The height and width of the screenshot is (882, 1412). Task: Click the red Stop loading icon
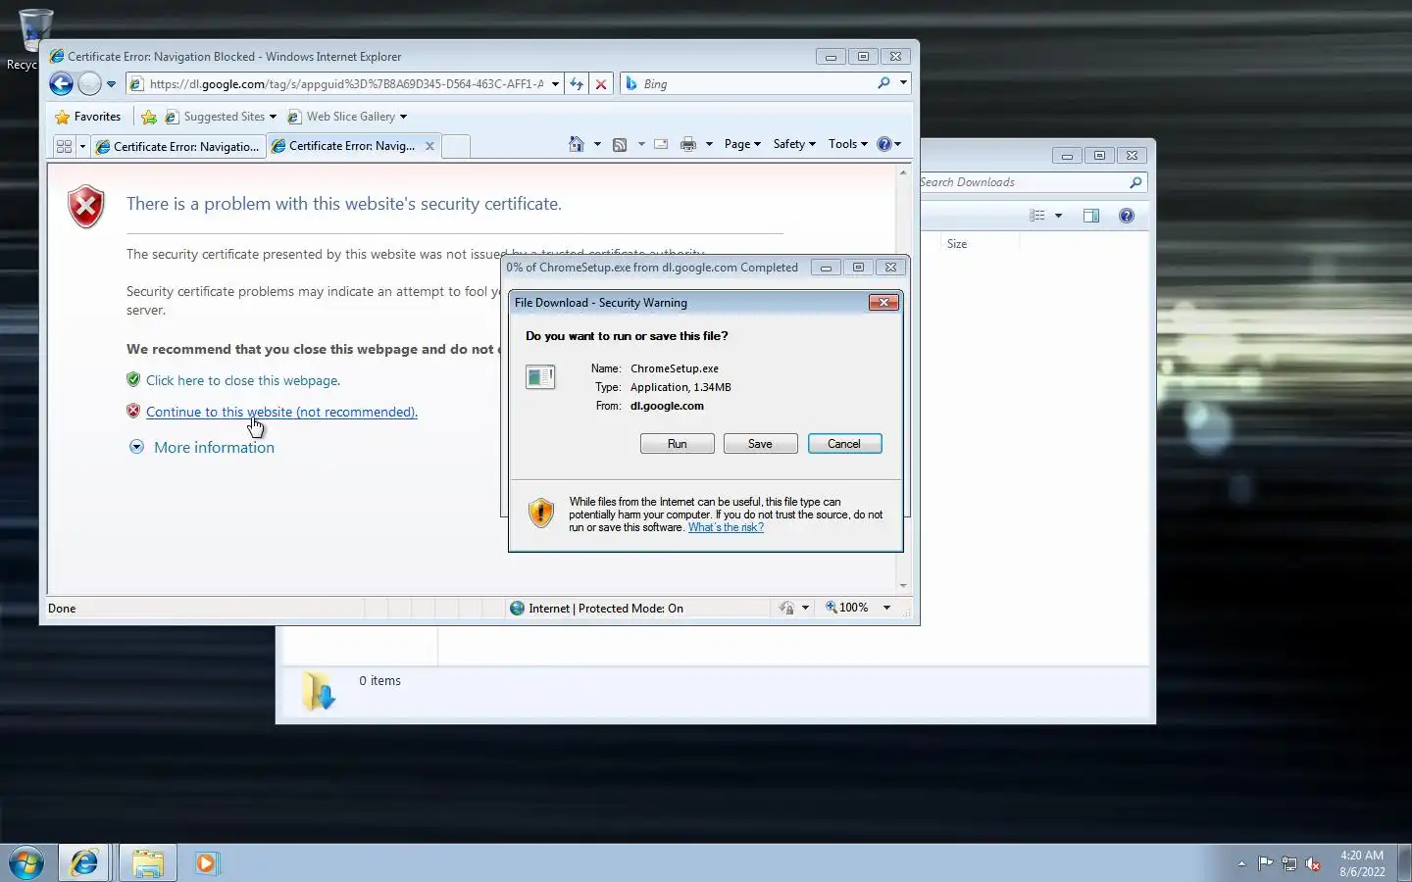click(601, 84)
